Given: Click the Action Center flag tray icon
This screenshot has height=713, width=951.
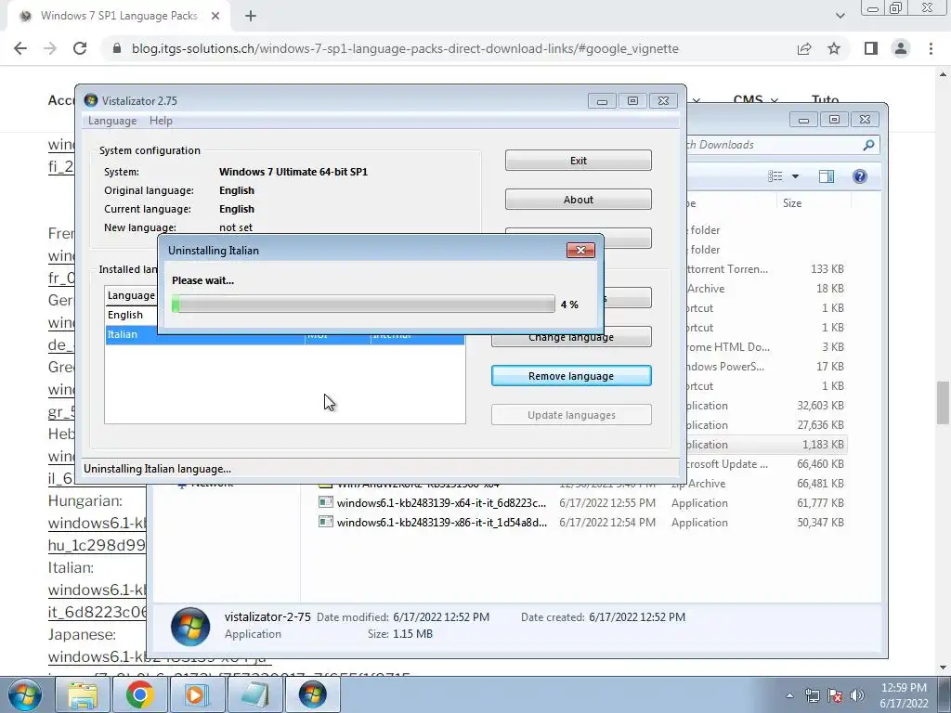Looking at the screenshot, I should coord(835,695).
